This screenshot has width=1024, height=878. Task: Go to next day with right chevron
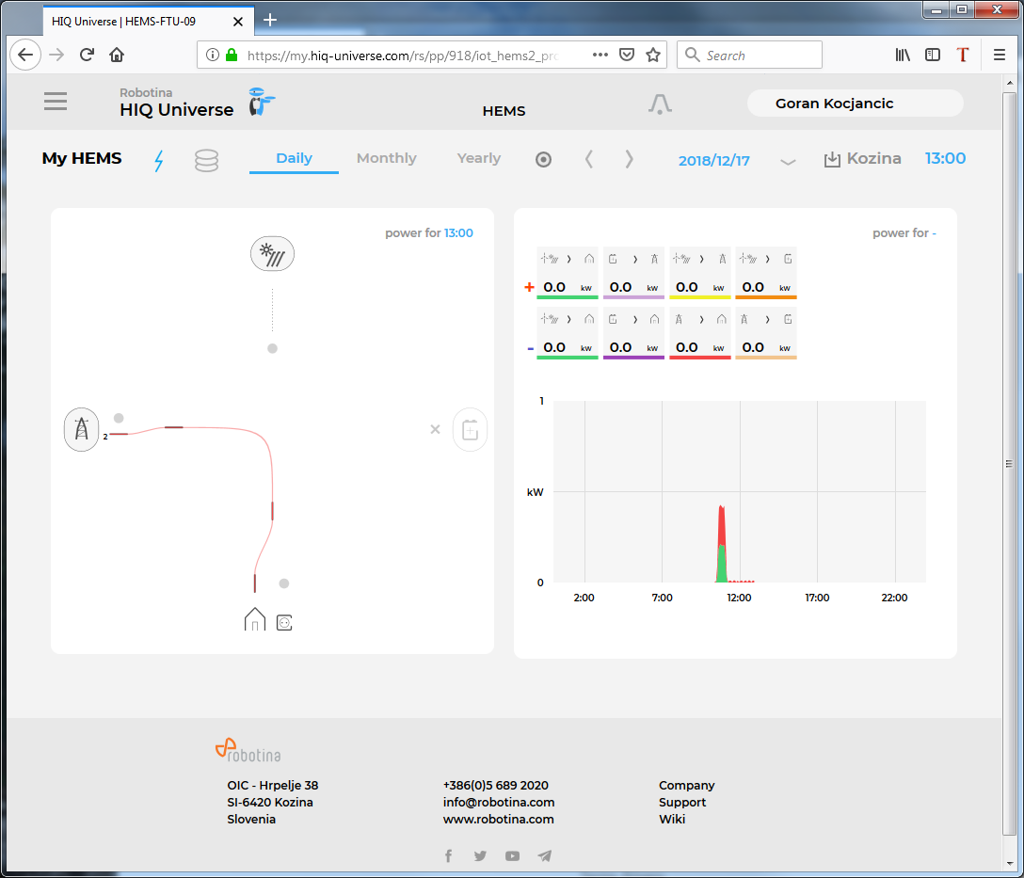point(630,159)
